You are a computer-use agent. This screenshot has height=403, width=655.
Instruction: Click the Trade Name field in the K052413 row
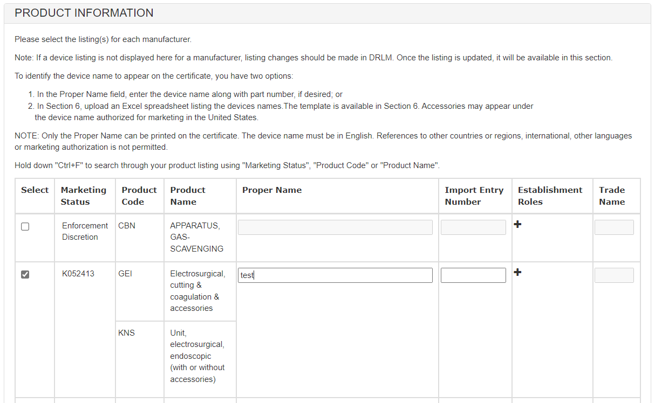pyautogui.click(x=614, y=275)
